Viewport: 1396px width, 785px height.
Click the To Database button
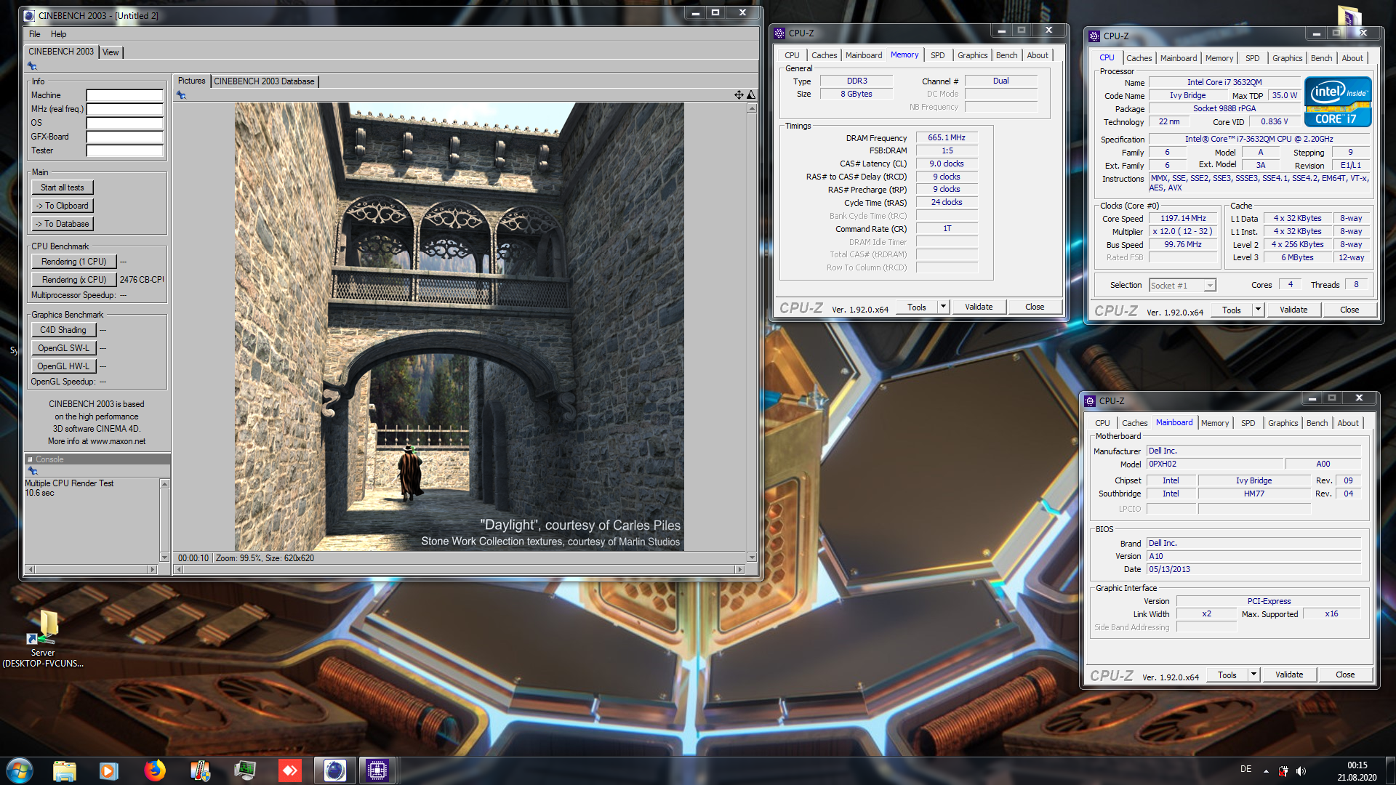[x=62, y=224]
